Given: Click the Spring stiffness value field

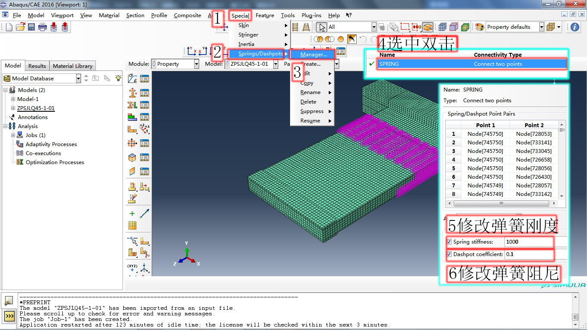Looking at the screenshot, I should 529,242.
